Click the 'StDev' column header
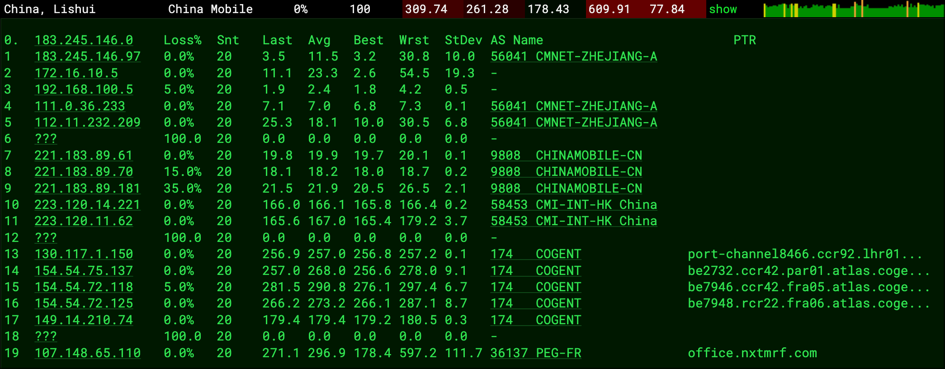945x369 pixels. pyautogui.click(x=463, y=40)
